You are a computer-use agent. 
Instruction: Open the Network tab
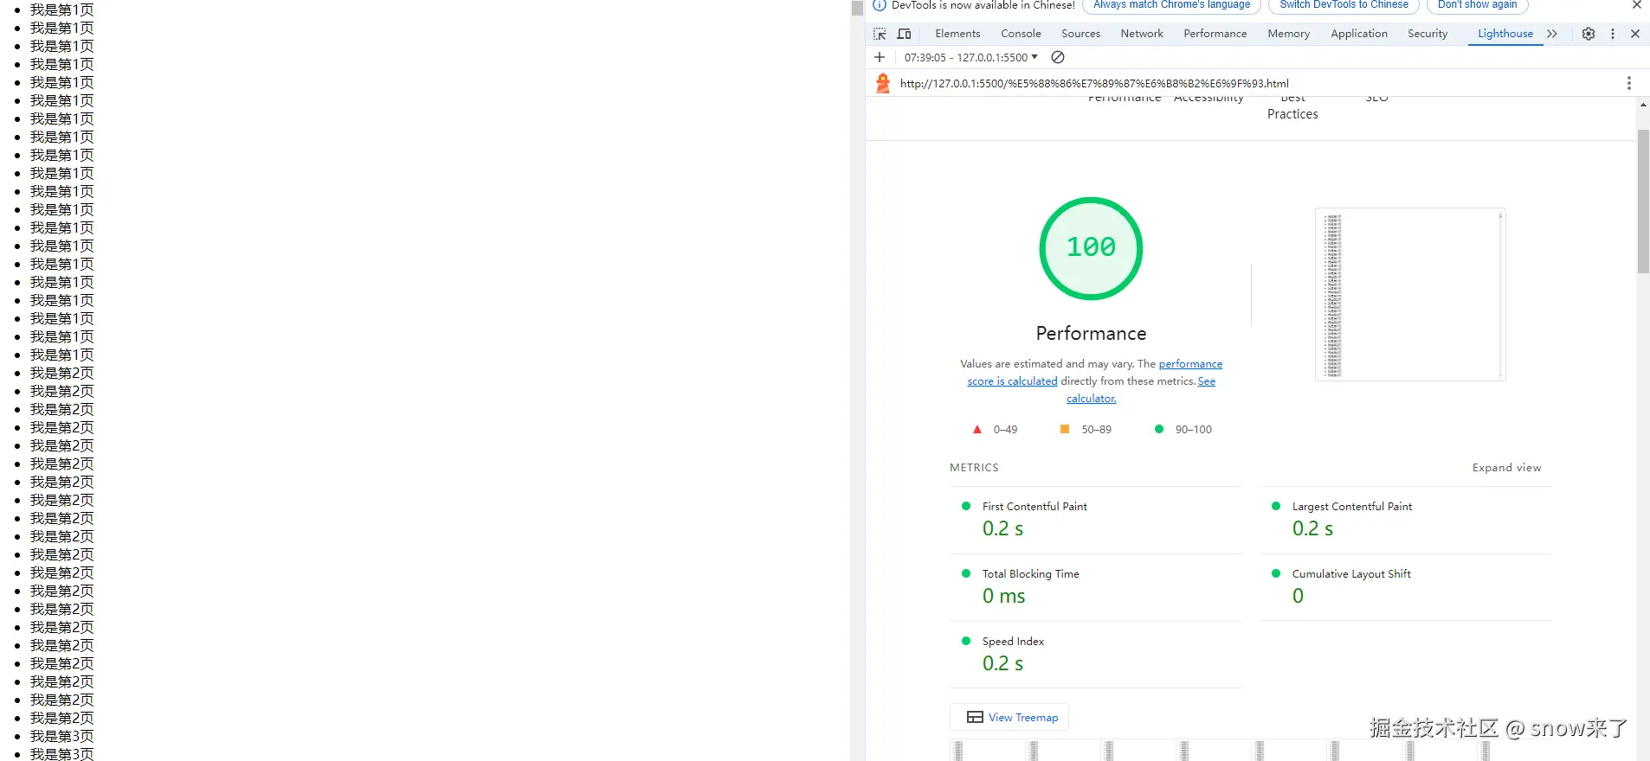tap(1142, 34)
